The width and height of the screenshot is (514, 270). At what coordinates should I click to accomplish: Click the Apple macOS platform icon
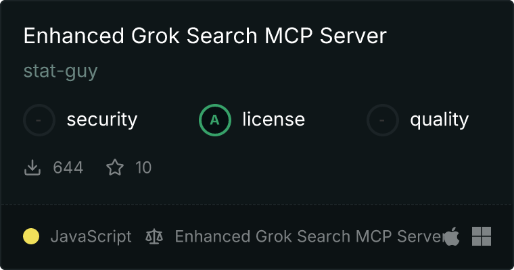click(x=452, y=236)
